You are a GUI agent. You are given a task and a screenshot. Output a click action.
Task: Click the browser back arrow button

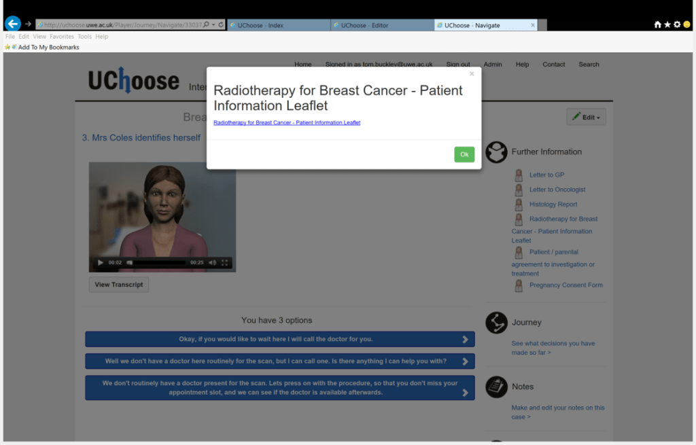pyautogui.click(x=12, y=24)
